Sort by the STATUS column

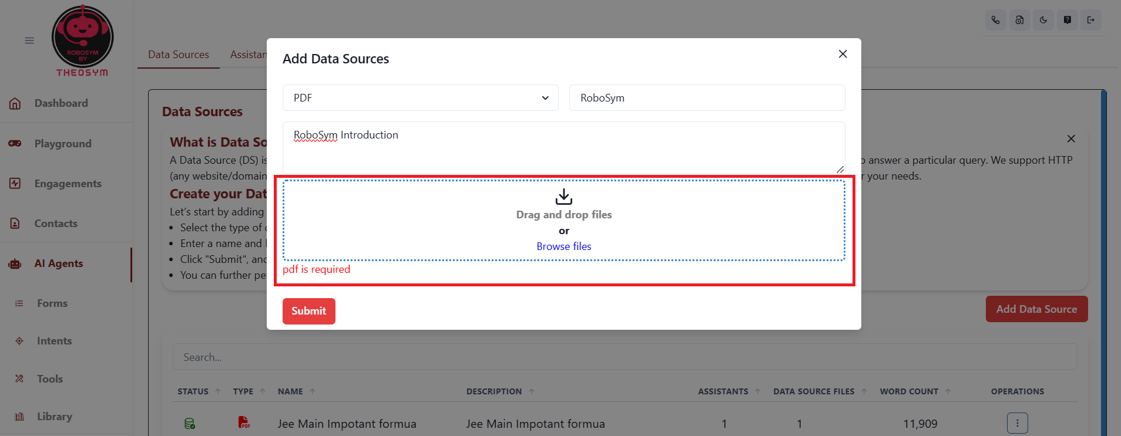tap(199, 391)
